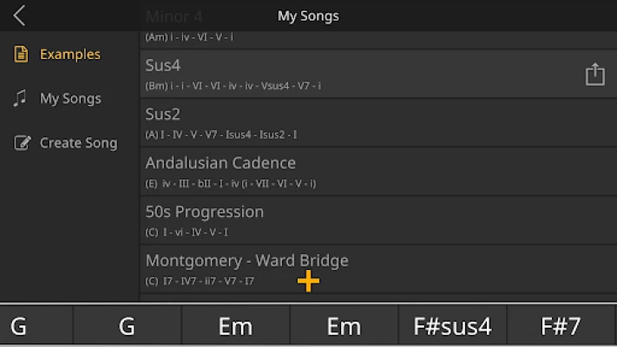
Task: Select the partially hidden Minor 4 entry
Action: pyautogui.click(x=378, y=27)
